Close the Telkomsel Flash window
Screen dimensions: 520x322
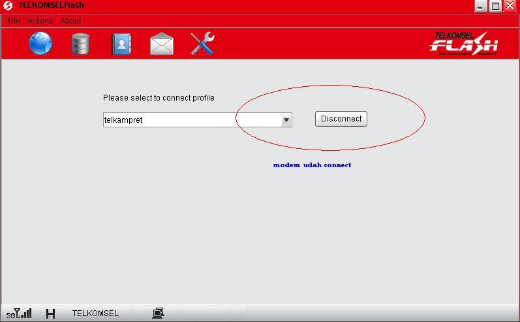point(510,6)
